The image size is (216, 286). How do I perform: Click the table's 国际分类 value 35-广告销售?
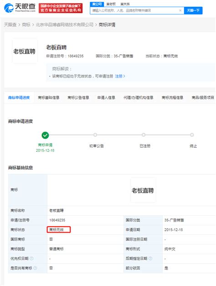pos(174,220)
